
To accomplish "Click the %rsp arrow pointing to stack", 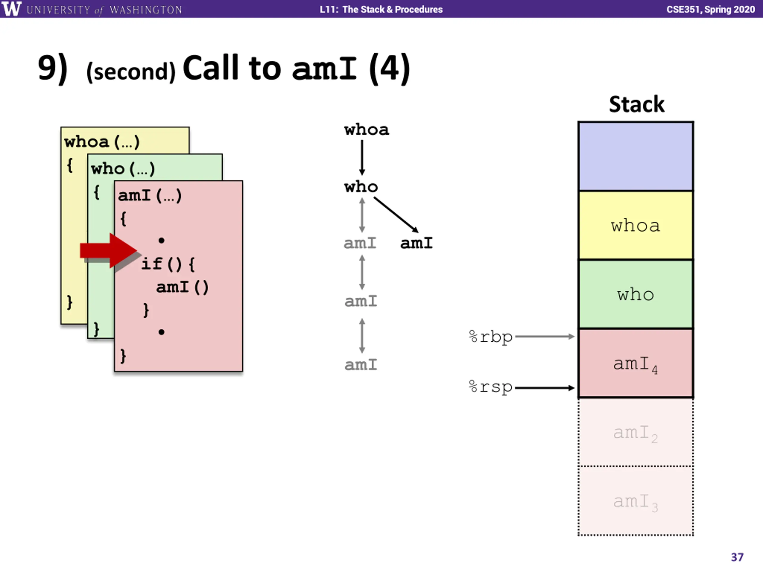I will [545, 388].
